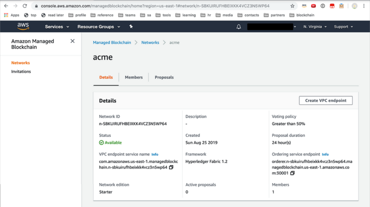
Task: Select the Details tab
Action: point(106,77)
